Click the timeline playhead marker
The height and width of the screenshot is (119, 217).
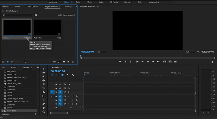[84, 75]
